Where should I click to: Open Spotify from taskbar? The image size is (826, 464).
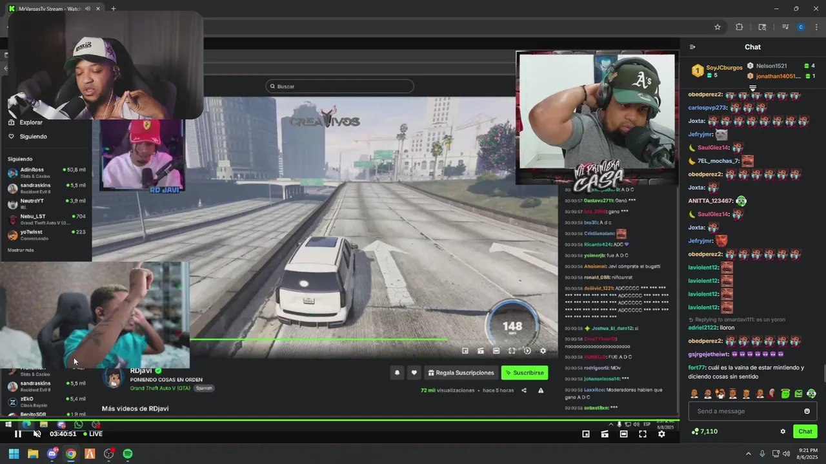point(128,454)
